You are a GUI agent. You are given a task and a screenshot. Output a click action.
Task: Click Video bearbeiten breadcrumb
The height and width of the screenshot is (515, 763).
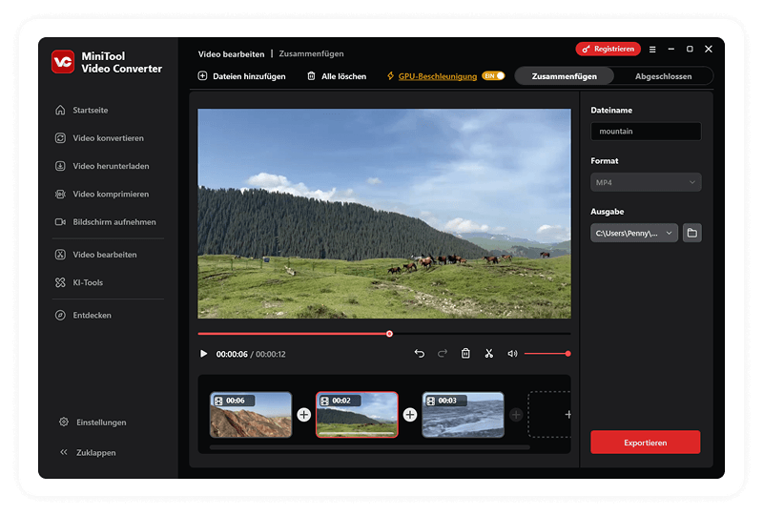[x=231, y=54]
